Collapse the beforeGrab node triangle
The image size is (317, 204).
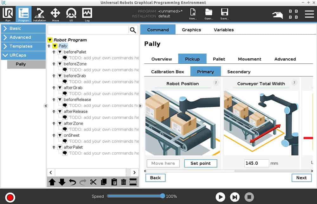coord(60,76)
